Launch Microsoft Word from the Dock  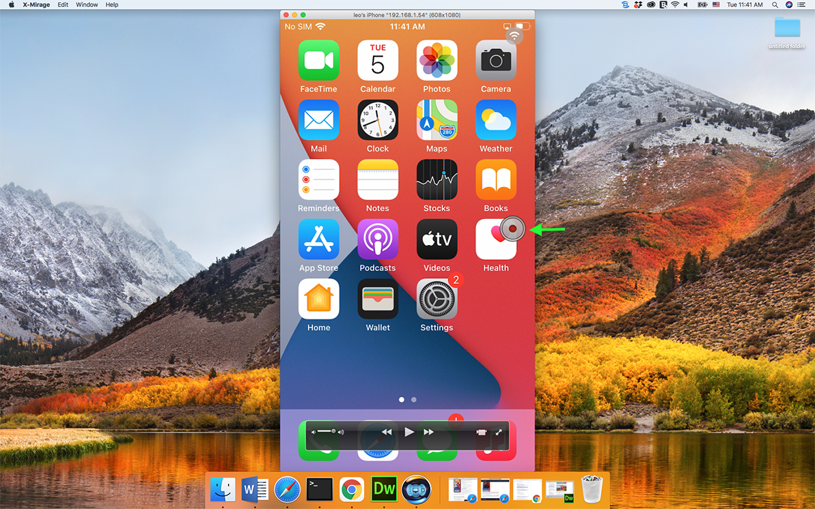coord(255,489)
